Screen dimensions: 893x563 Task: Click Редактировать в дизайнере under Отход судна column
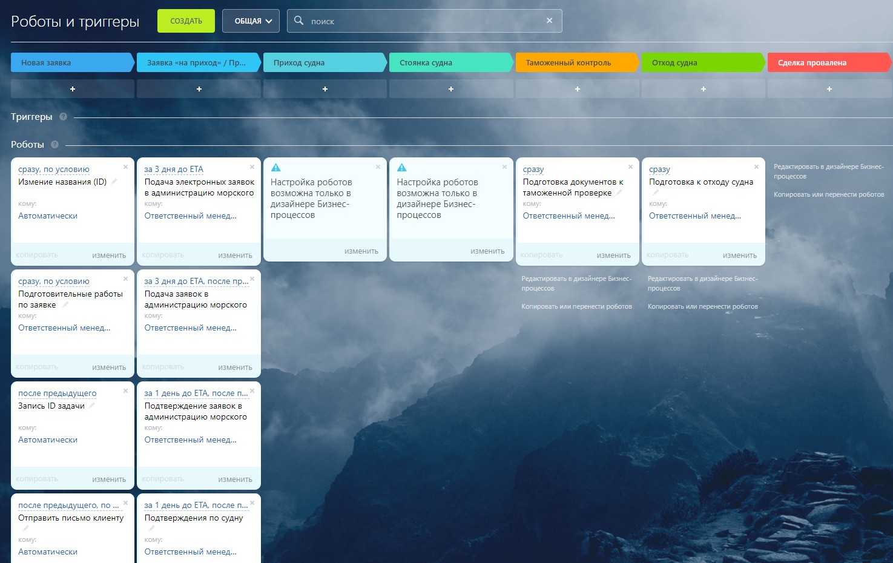703,283
